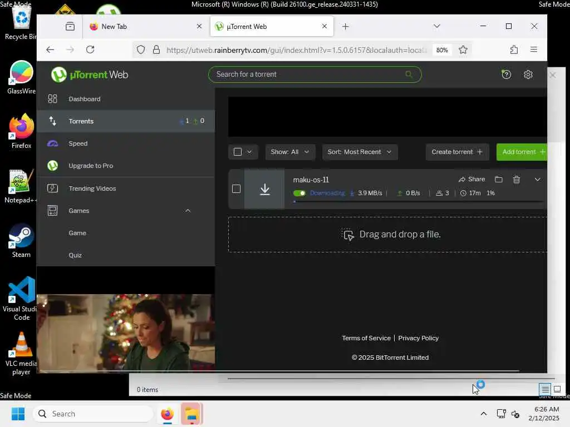Click the 80% zoom indicator

pos(442,50)
